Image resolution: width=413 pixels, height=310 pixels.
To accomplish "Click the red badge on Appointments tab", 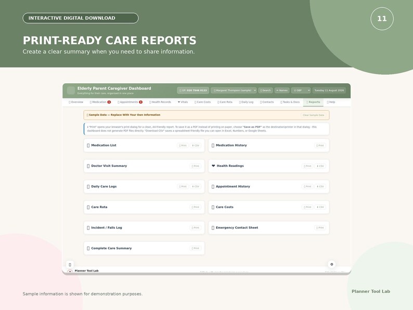I will [140, 102].
